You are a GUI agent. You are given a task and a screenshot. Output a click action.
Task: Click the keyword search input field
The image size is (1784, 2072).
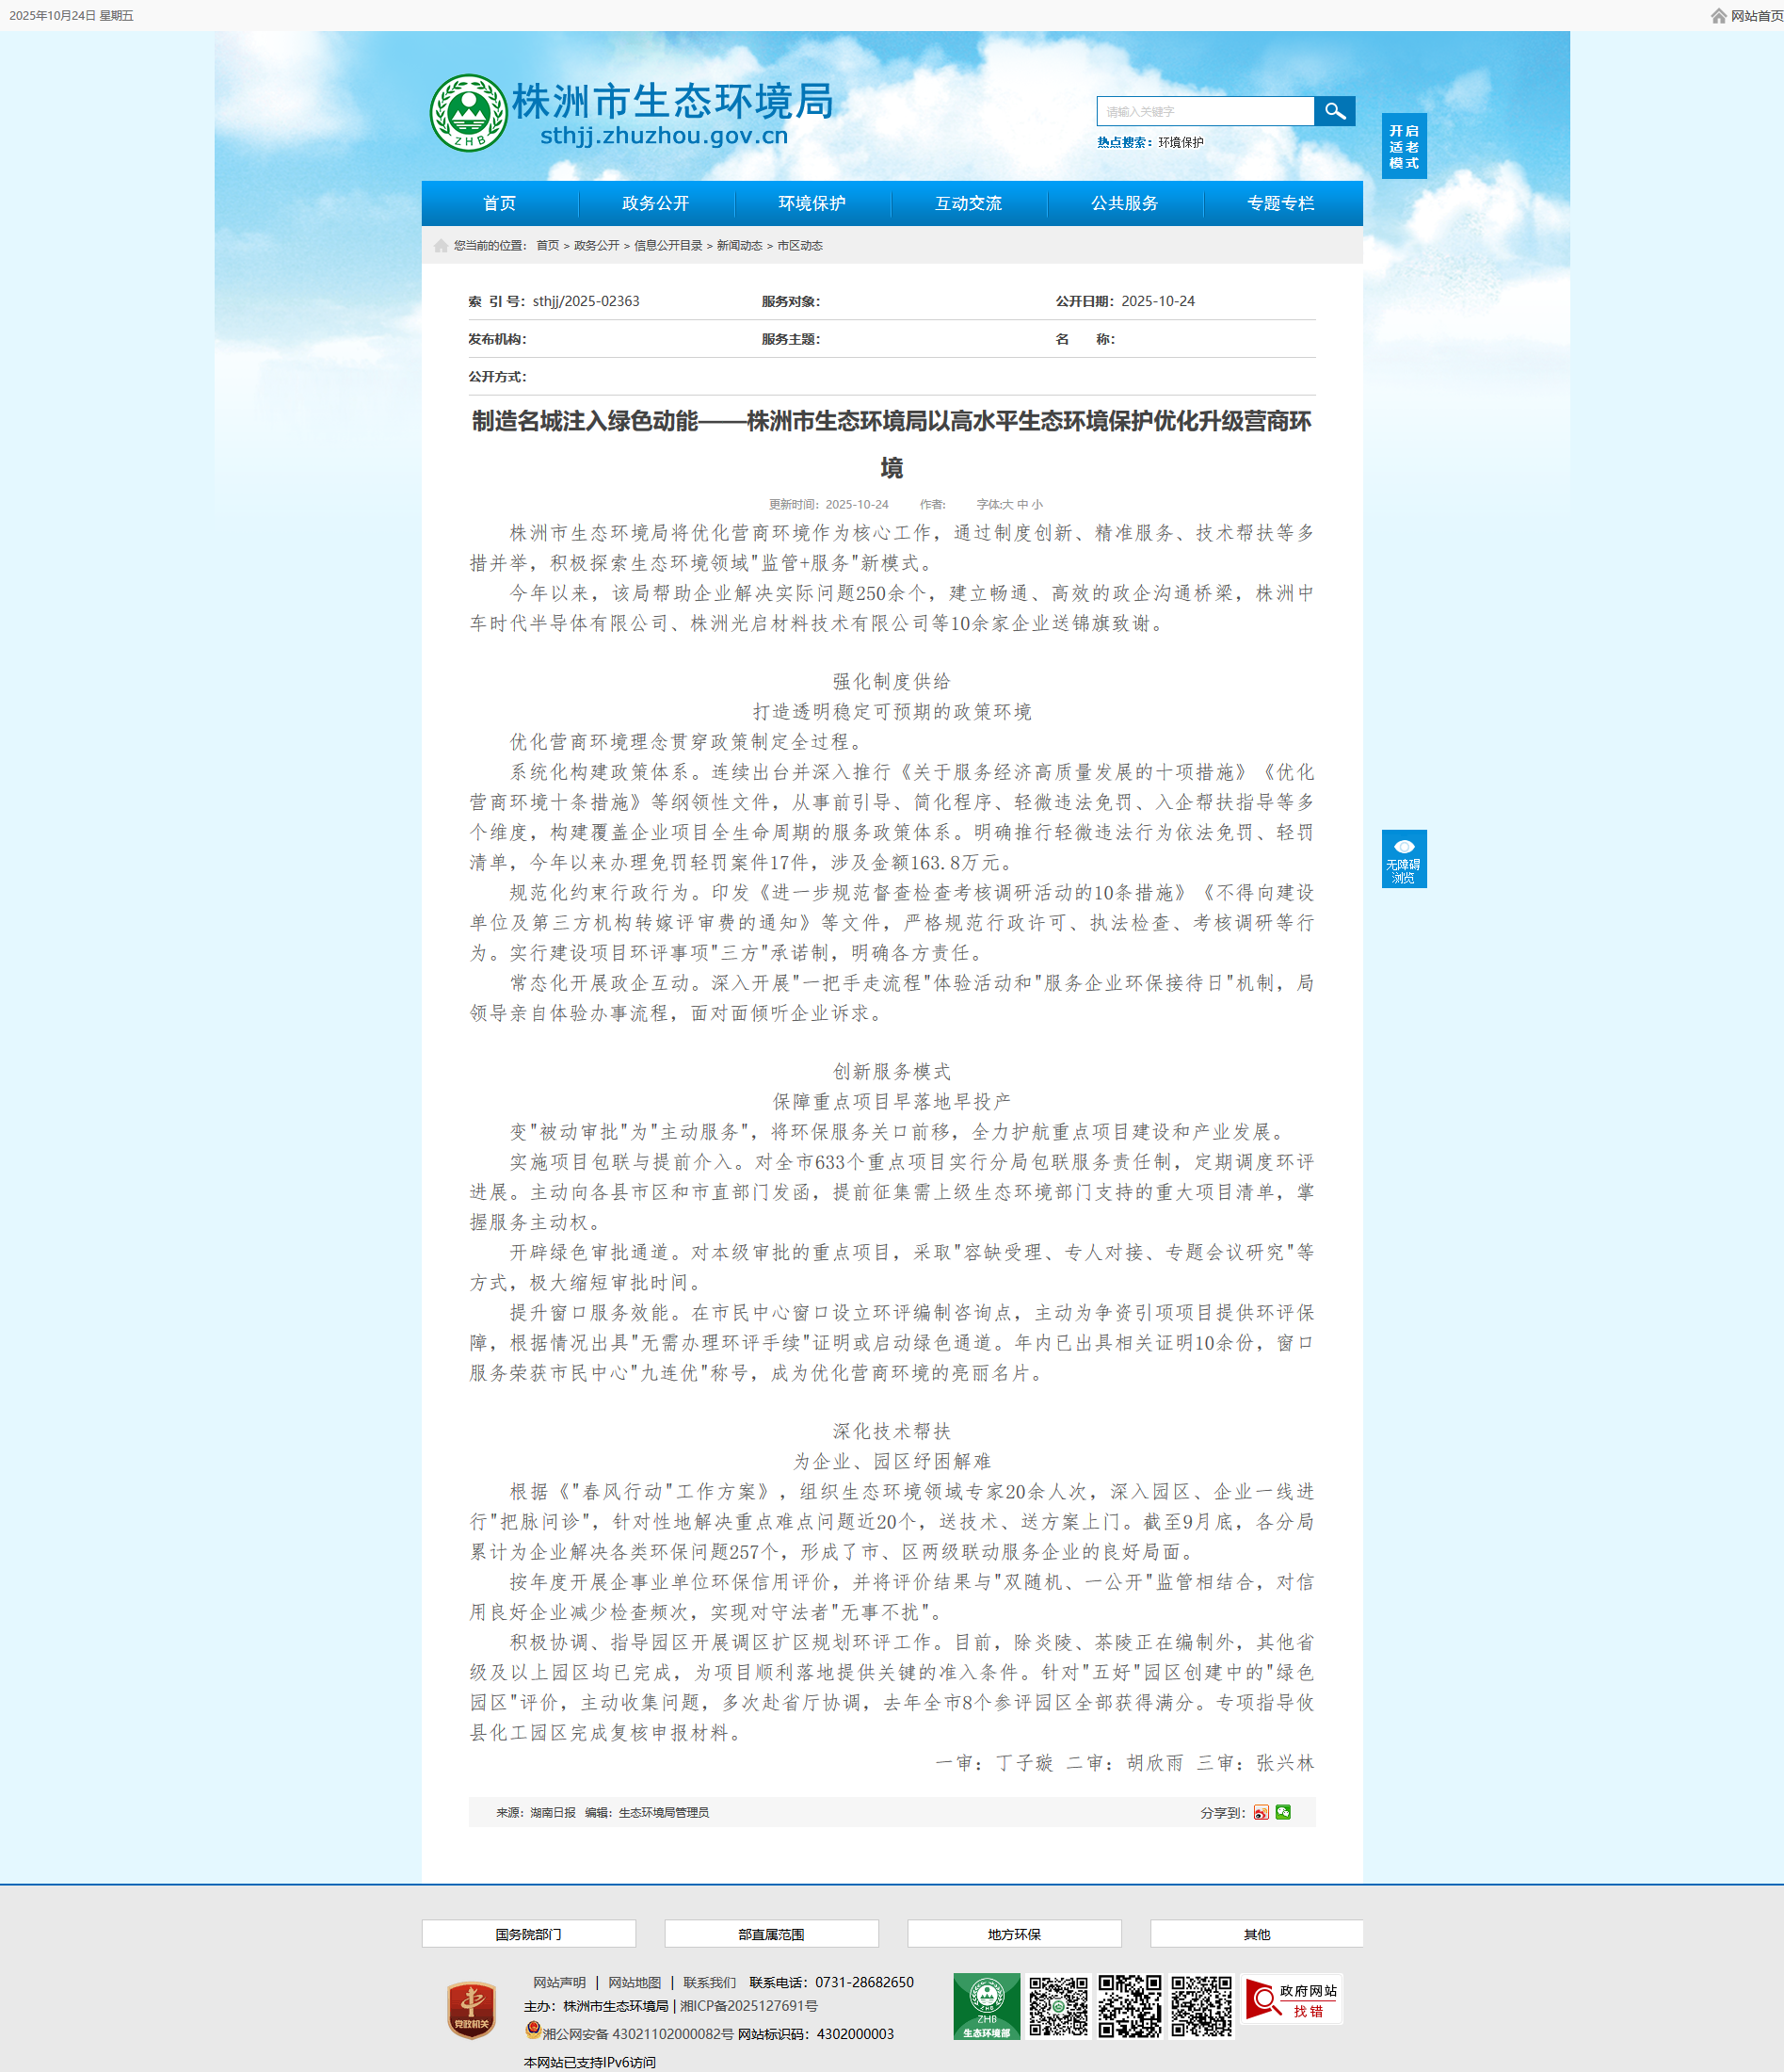click(x=1204, y=111)
